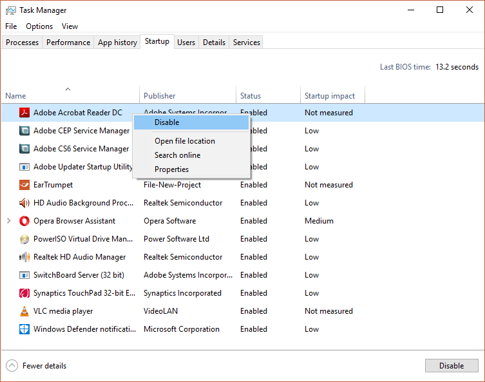Click the Task Manager title bar icon
The height and width of the screenshot is (382, 485).
pos(10,10)
